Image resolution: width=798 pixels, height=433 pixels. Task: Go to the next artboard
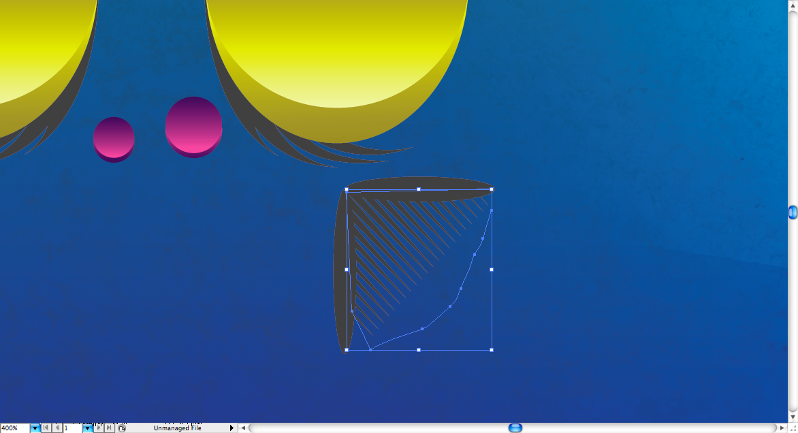pyautogui.click(x=98, y=428)
